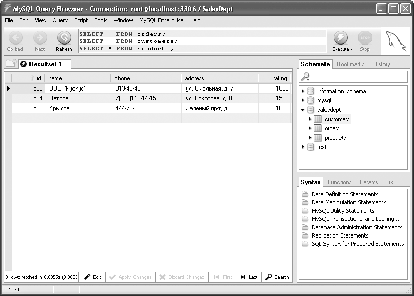Jump to the Last row button
The image size is (414, 296).
click(x=248, y=277)
